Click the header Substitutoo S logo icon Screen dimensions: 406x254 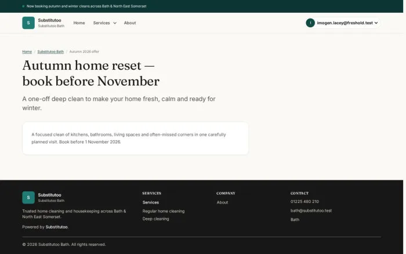point(28,23)
